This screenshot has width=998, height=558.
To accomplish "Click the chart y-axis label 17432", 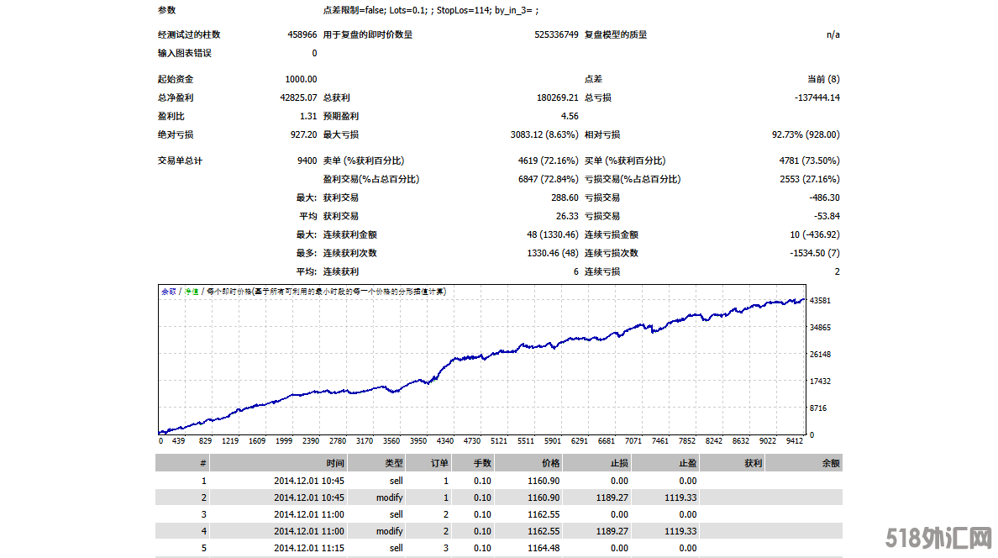I will (820, 381).
